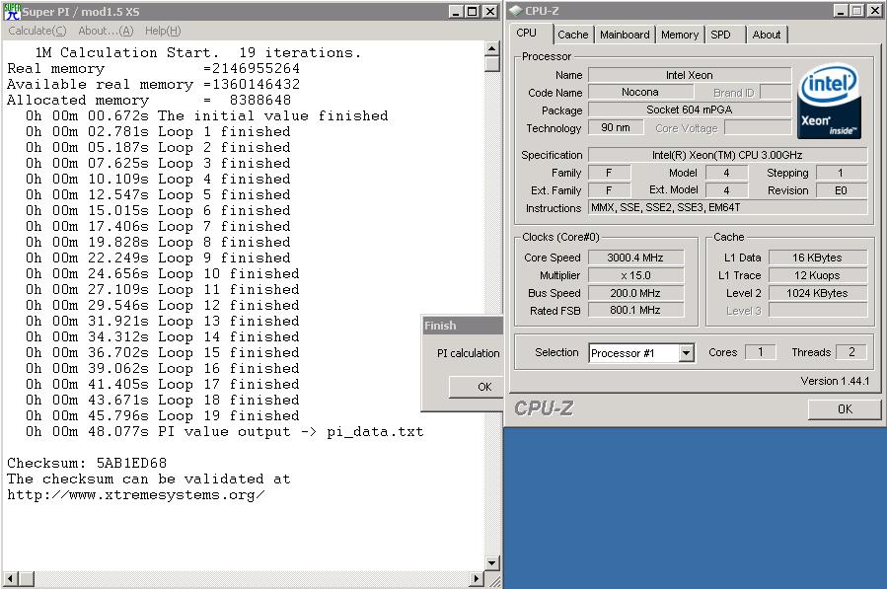Image resolution: width=887 pixels, height=589 pixels.
Task: Click the Super PI vertical scrollbar down arrow
Action: click(491, 563)
